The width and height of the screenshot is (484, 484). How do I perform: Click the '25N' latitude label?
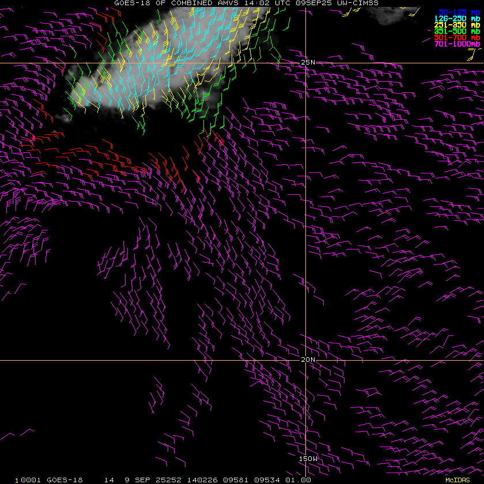click(x=308, y=62)
